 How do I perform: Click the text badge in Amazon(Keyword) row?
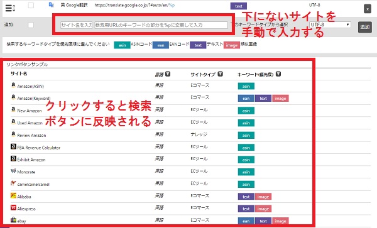point(263,98)
